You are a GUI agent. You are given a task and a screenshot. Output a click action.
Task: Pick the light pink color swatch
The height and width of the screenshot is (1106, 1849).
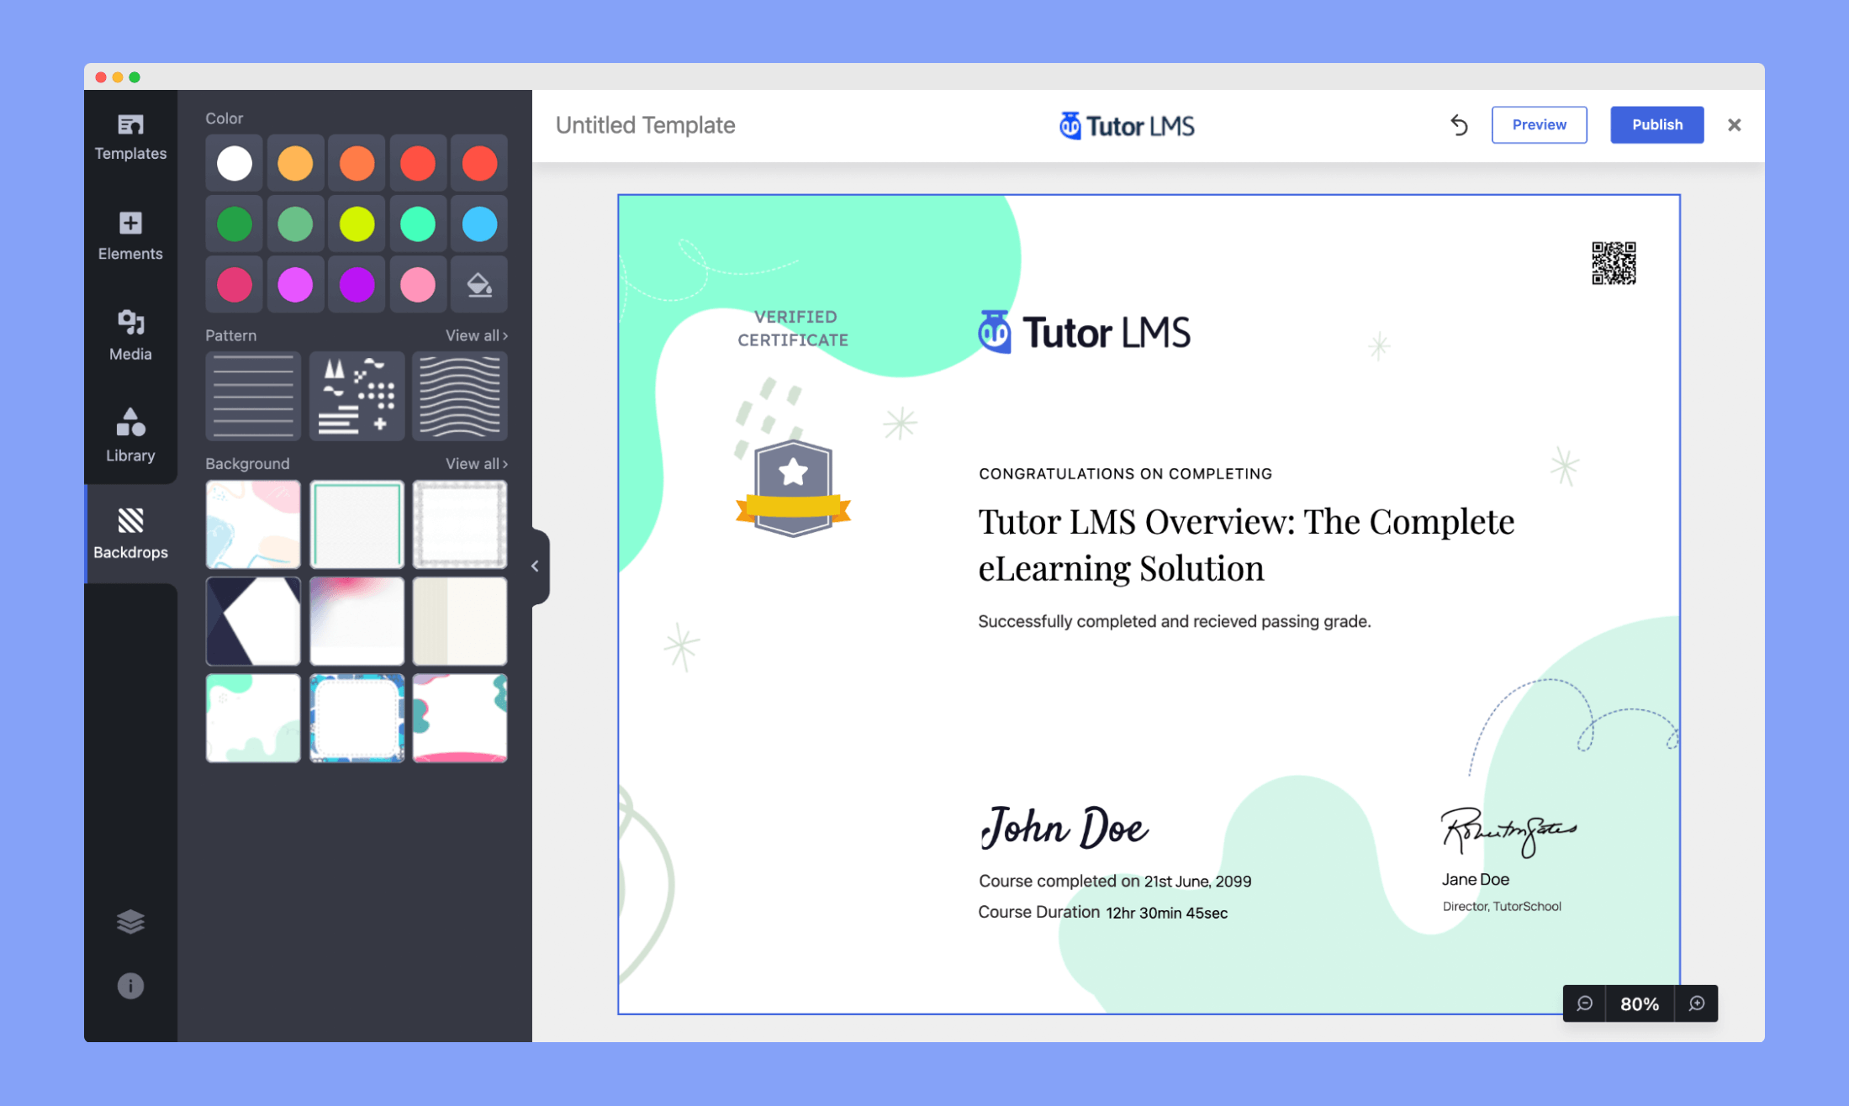(418, 285)
